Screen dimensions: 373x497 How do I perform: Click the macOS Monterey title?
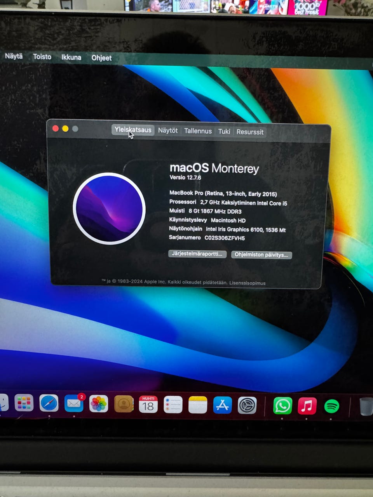click(x=214, y=168)
